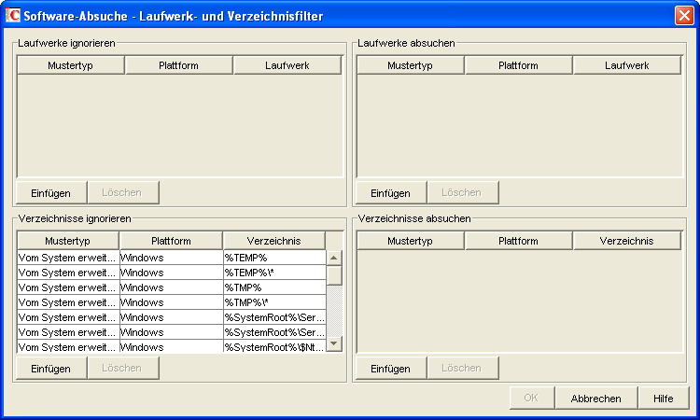
Task: Click Einfügen under Laufwerke ignorieren
Action: [51, 193]
